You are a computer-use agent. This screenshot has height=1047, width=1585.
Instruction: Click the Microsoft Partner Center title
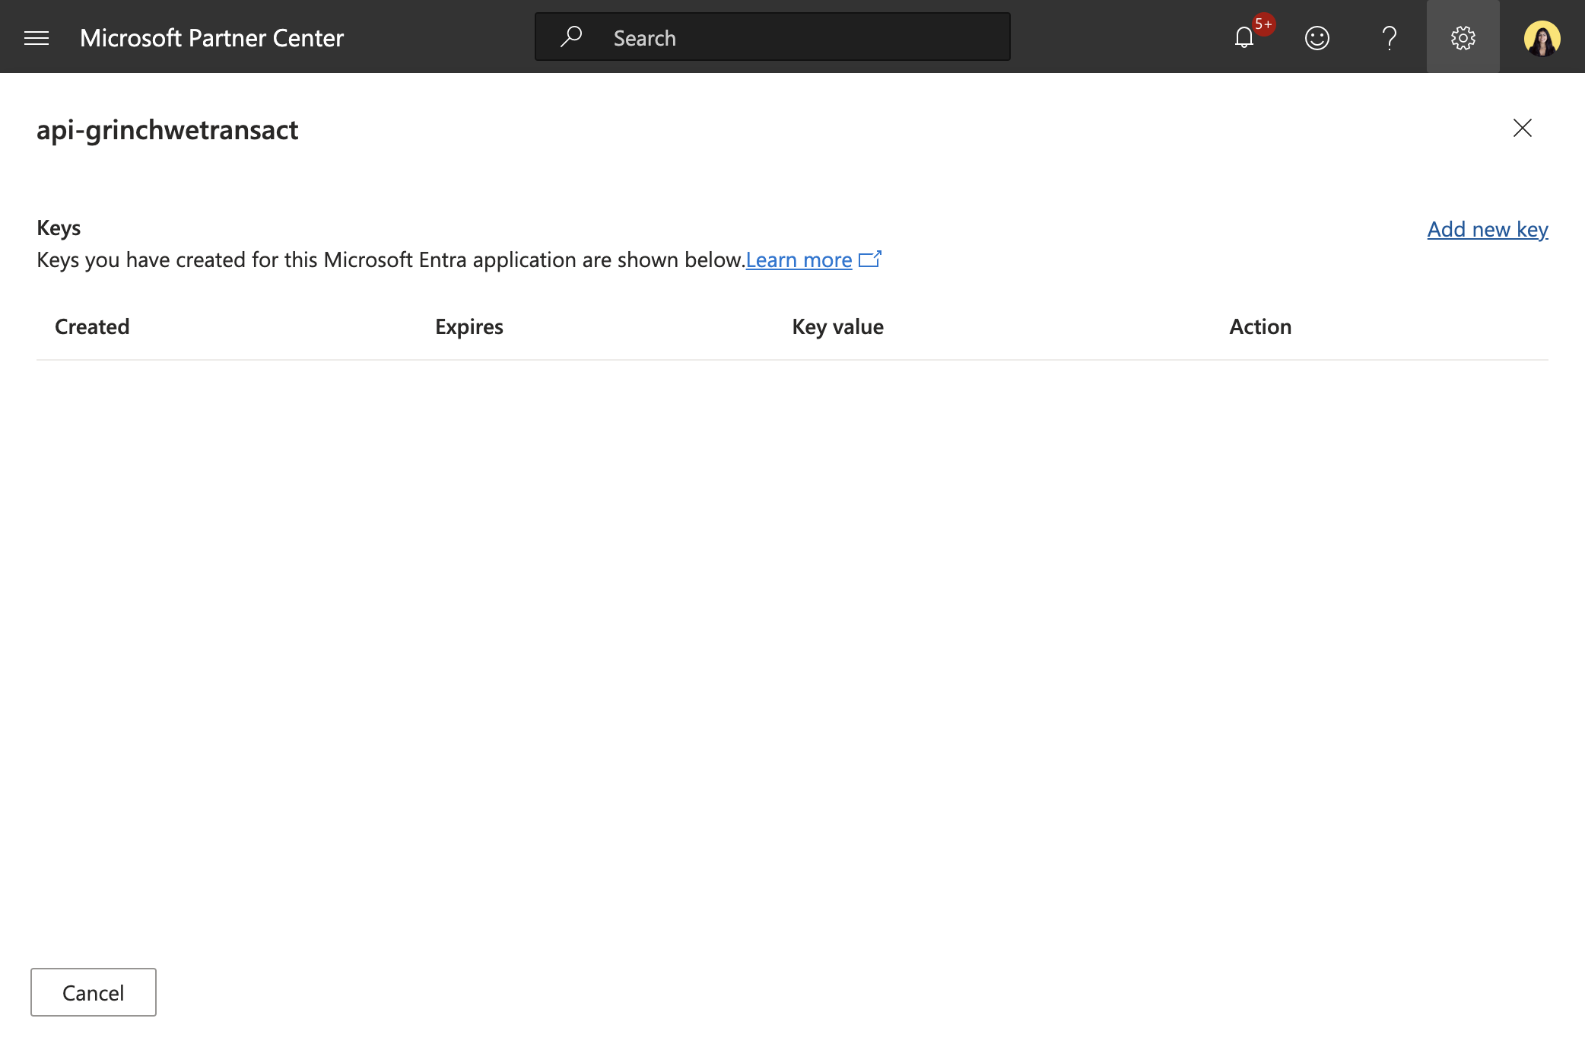coord(211,37)
